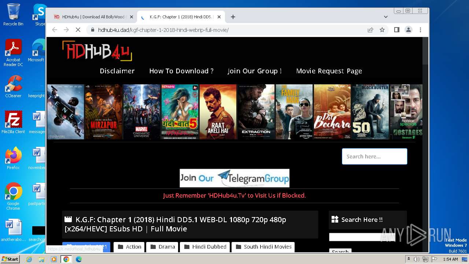Open the Drama category tag
469x264 pixels.
point(162,247)
